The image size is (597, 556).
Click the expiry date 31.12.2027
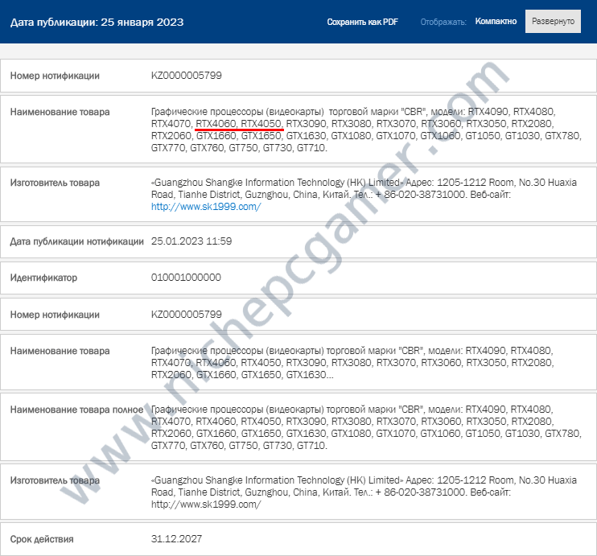(x=176, y=538)
